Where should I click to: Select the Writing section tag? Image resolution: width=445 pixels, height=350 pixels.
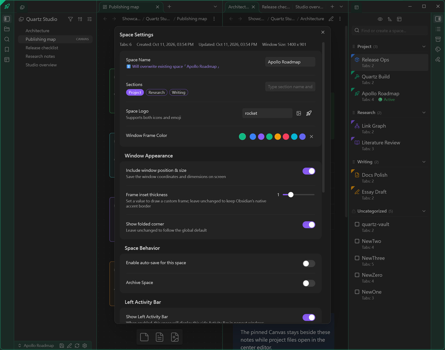179,92
